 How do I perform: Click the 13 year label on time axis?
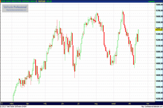[2, 103]
